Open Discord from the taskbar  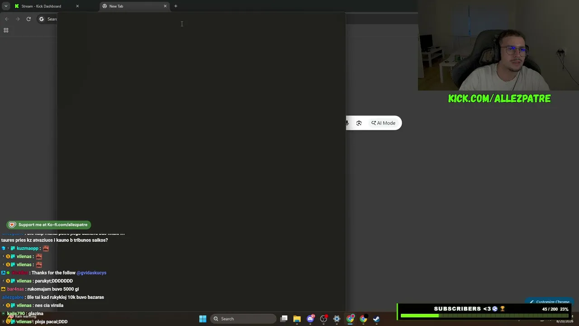point(310,319)
